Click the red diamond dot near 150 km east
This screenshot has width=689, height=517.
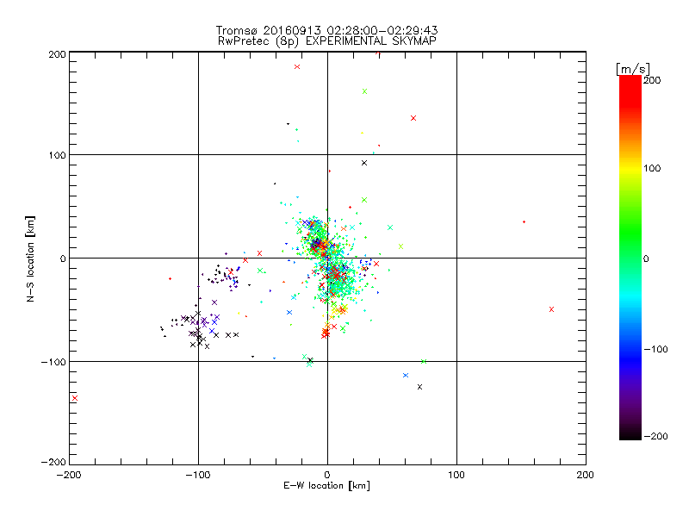click(x=524, y=222)
